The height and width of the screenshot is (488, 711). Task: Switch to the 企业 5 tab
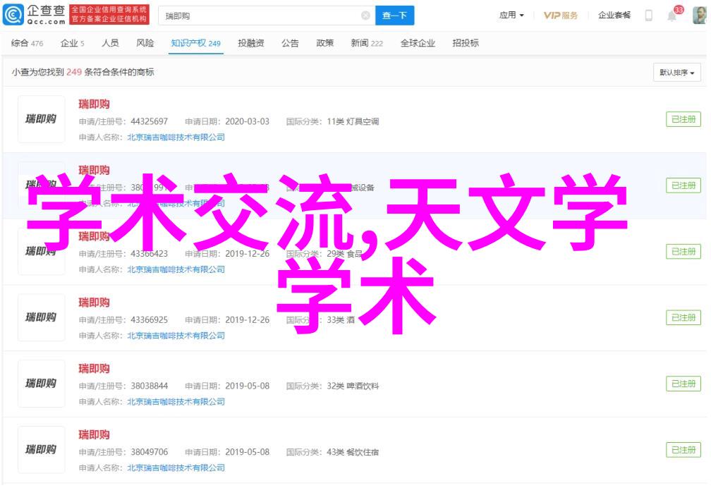[x=72, y=43]
